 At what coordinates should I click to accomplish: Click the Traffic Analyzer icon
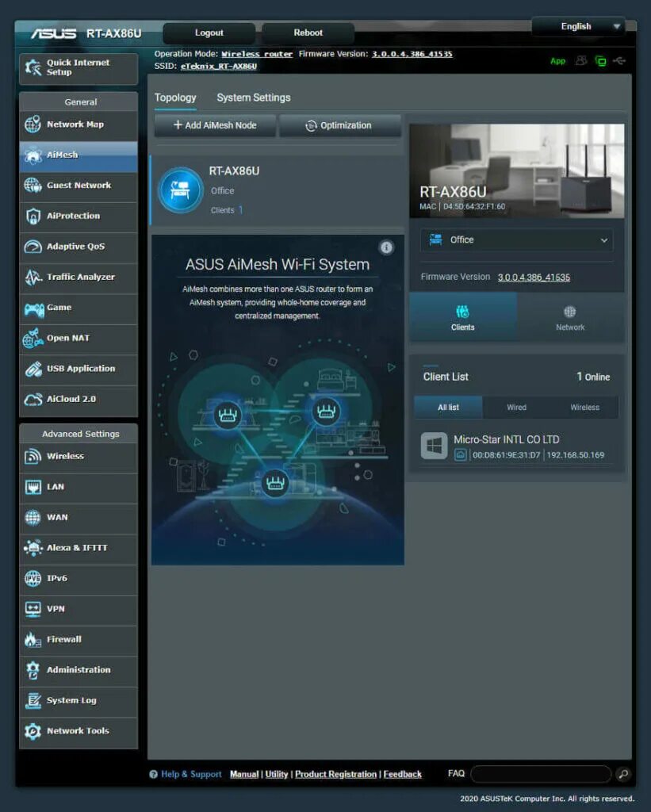tap(33, 277)
